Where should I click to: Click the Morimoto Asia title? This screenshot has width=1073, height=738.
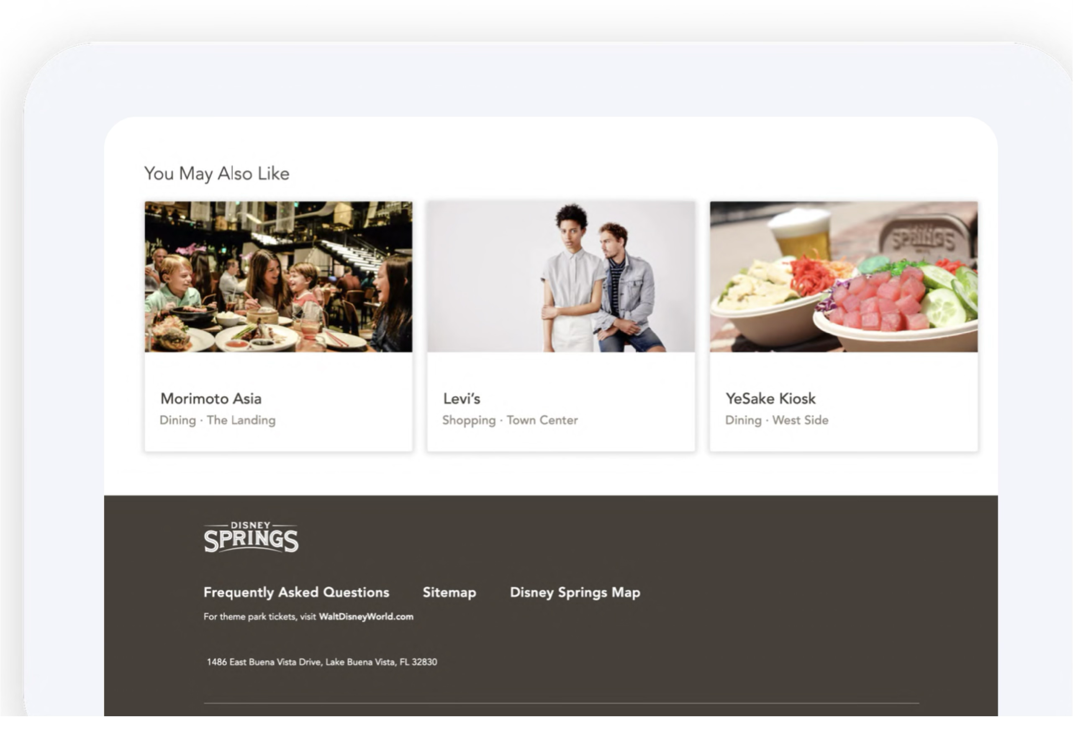tap(211, 399)
